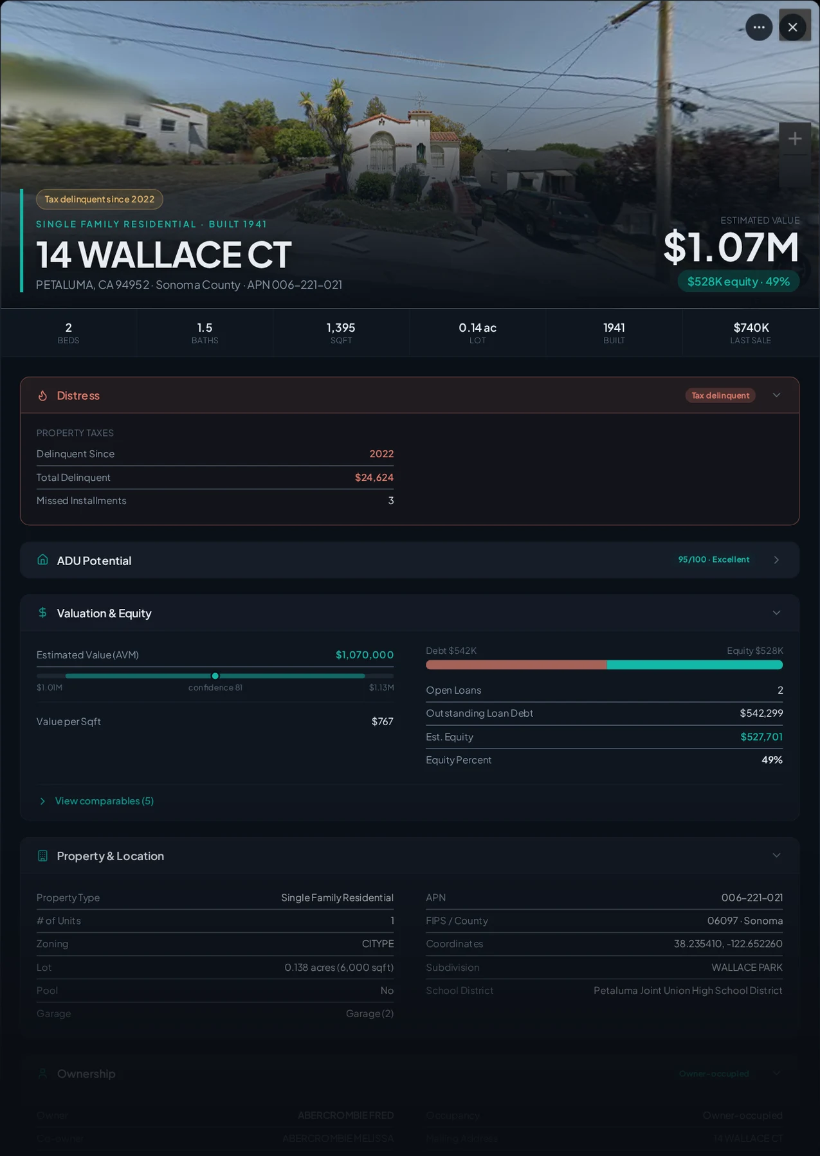Collapse the Ownership section chevron
Image resolution: width=820 pixels, height=1156 pixels.
pos(776,1073)
